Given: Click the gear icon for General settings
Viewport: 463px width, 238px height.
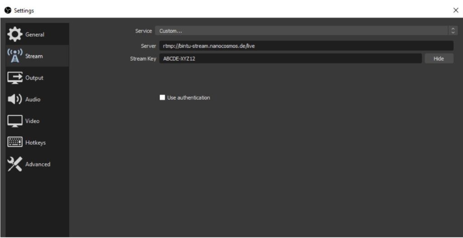Looking at the screenshot, I should (x=14, y=34).
